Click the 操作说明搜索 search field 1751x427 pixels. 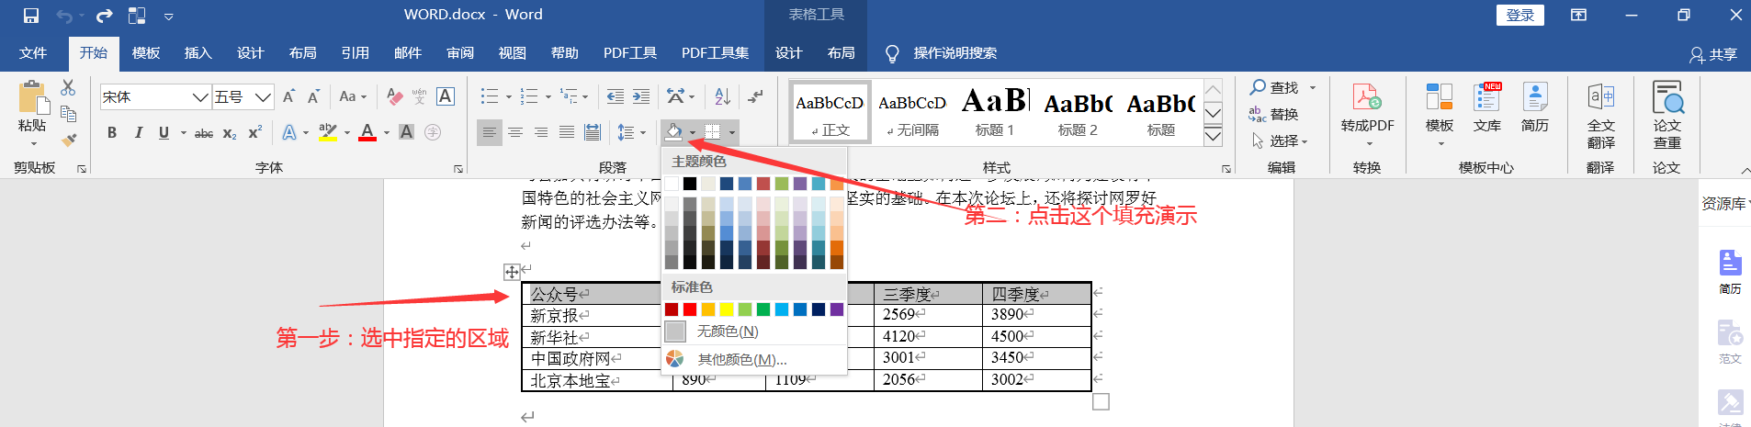pos(955,53)
